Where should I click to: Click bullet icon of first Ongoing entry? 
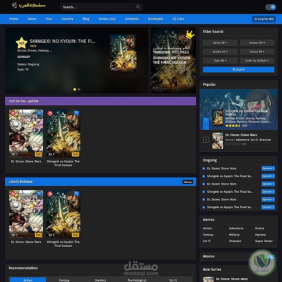[204, 169]
